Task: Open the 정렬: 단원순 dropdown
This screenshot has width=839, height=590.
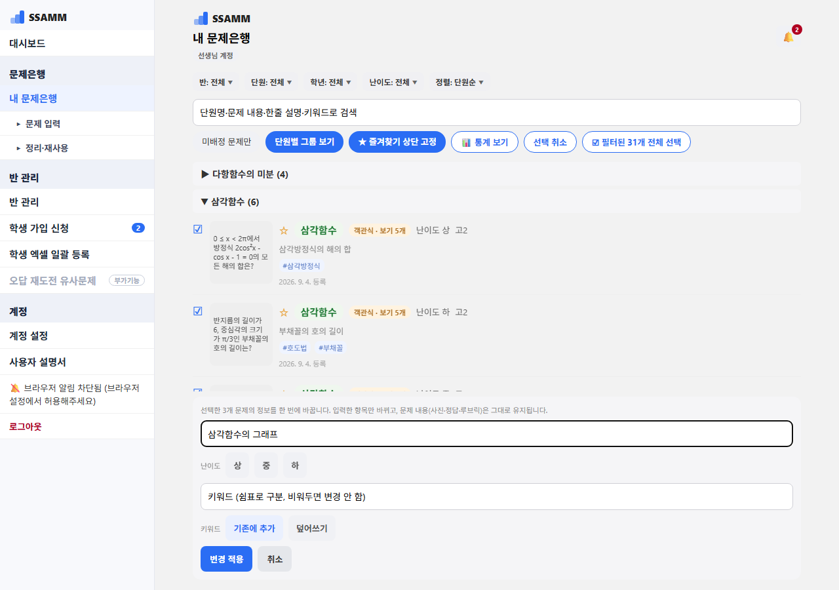Action: 460,83
